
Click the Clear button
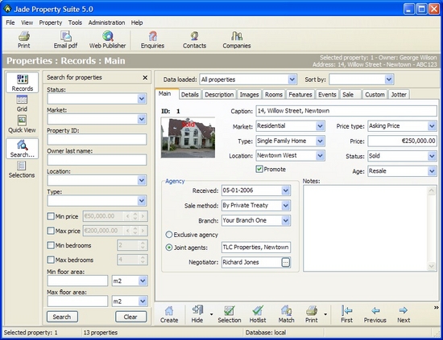[130, 317]
